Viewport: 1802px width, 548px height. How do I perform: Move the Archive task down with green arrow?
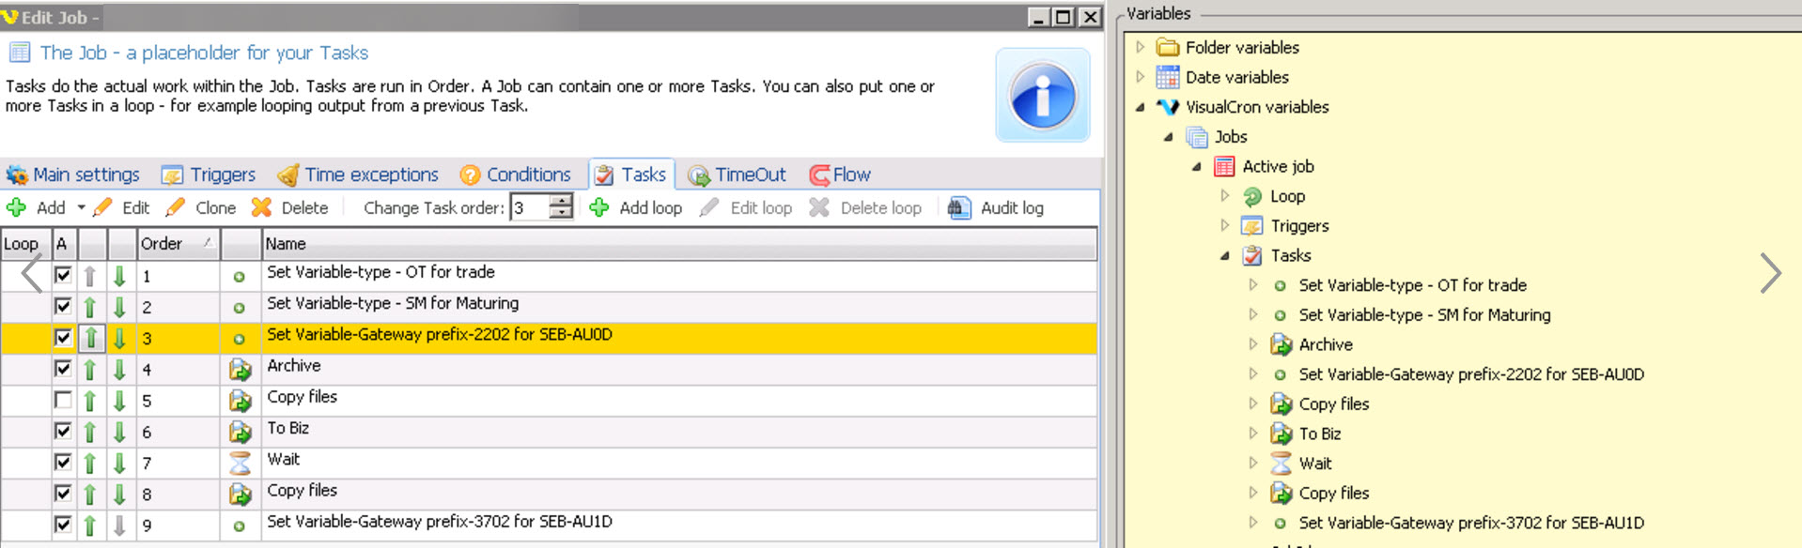pos(119,370)
